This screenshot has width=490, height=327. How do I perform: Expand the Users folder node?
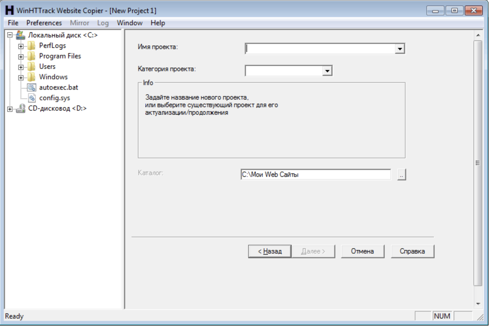(21, 67)
